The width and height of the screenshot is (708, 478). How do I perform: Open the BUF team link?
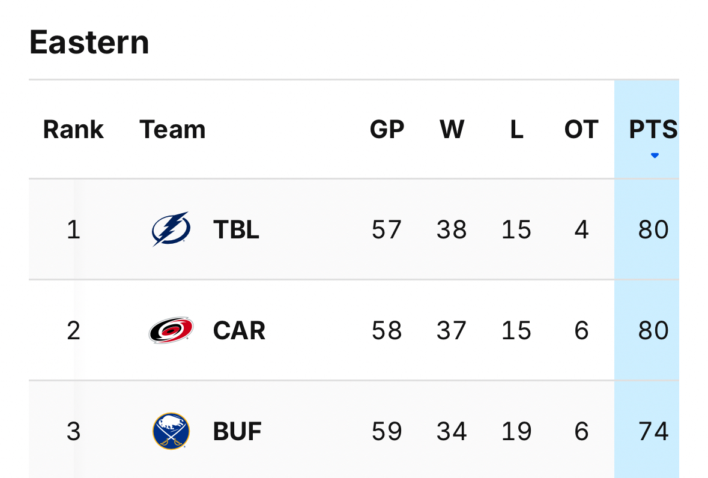tap(237, 431)
